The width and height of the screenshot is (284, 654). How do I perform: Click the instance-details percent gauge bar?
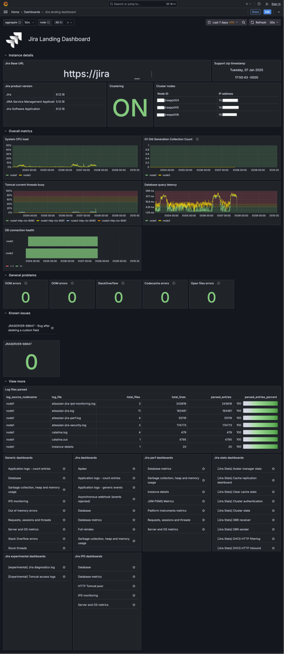[260, 446]
